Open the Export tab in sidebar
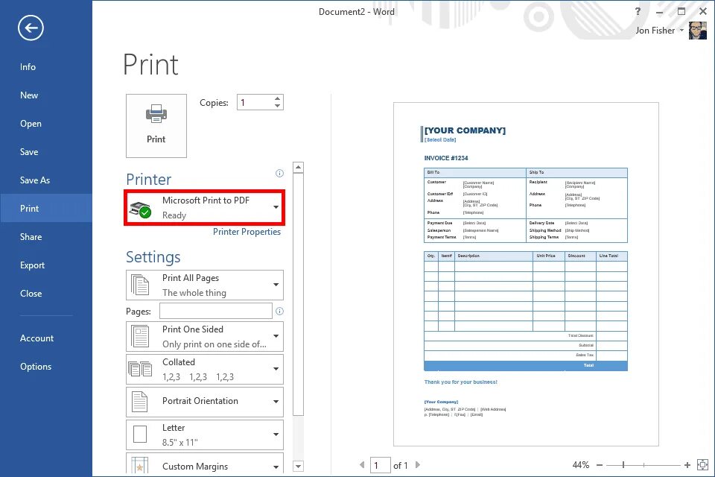Viewport: 715px width, 477px height. (32, 265)
